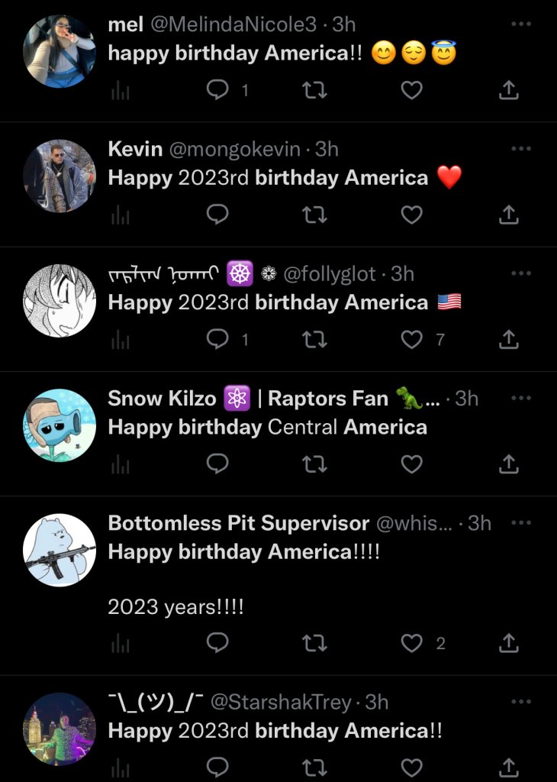The height and width of the screenshot is (782, 557).
Task: Open more options on mel's tweet
Action: tap(521, 24)
